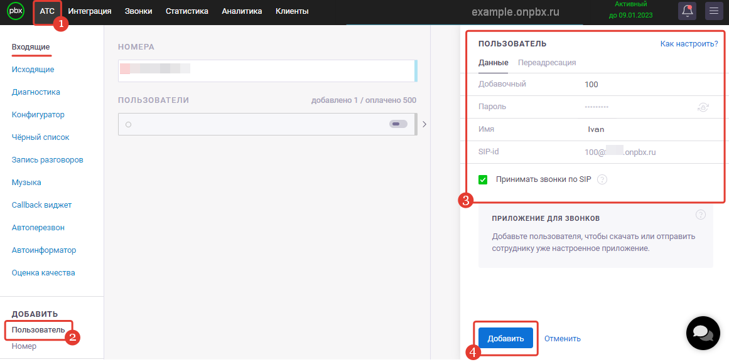The image size is (729, 362).
Task: Open the Аналитика menu
Action: 242,11
